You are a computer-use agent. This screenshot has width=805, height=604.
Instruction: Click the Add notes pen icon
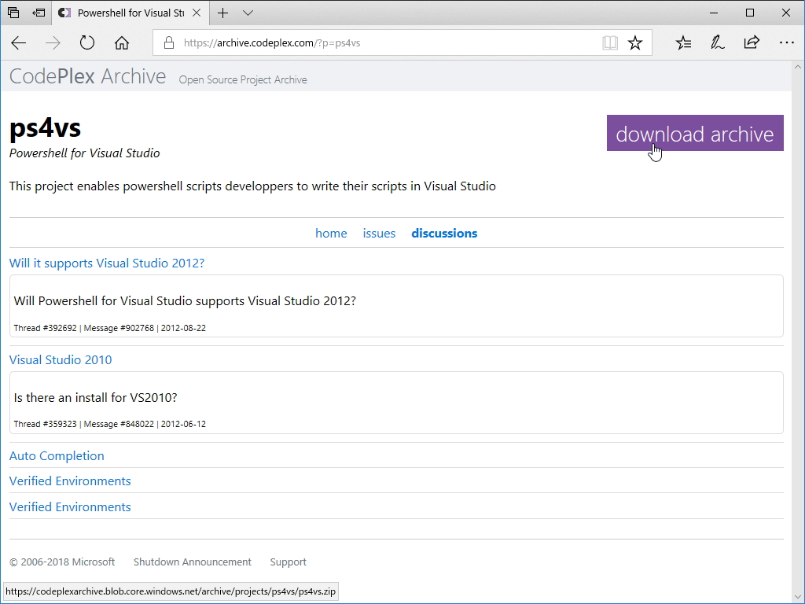click(718, 43)
